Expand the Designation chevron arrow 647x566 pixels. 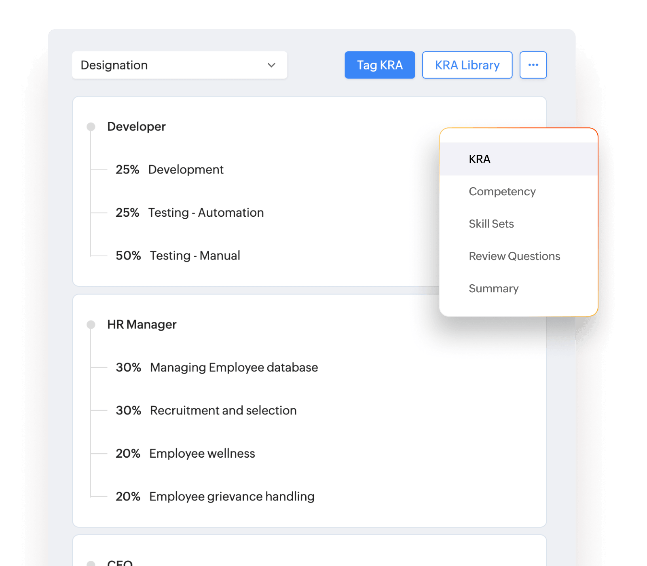(x=271, y=65)
